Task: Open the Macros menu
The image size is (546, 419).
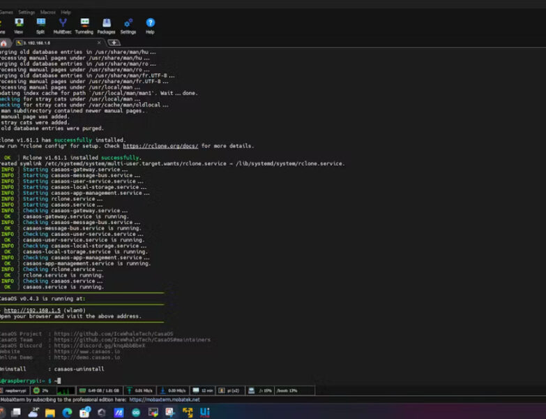Action: (48, 12)
